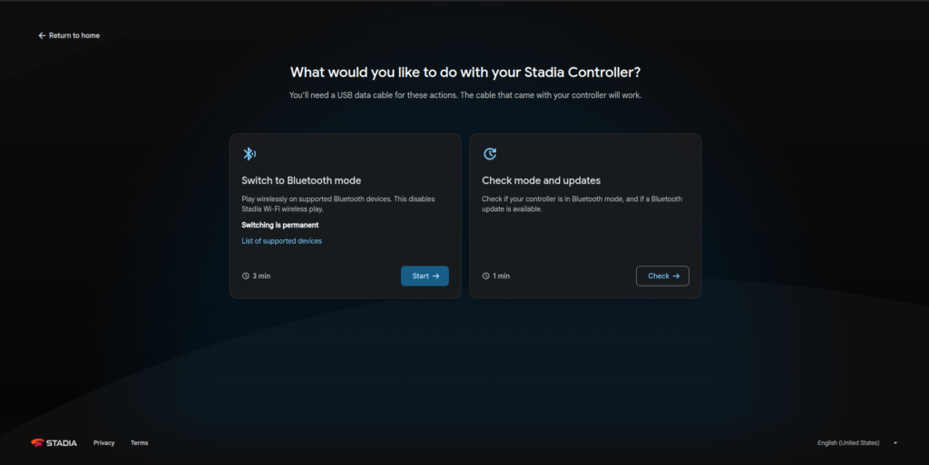This screenshot has width=929, height=465.
Task: Click the Return to home link
Action: pyautogui.click(x=69, y=35)
